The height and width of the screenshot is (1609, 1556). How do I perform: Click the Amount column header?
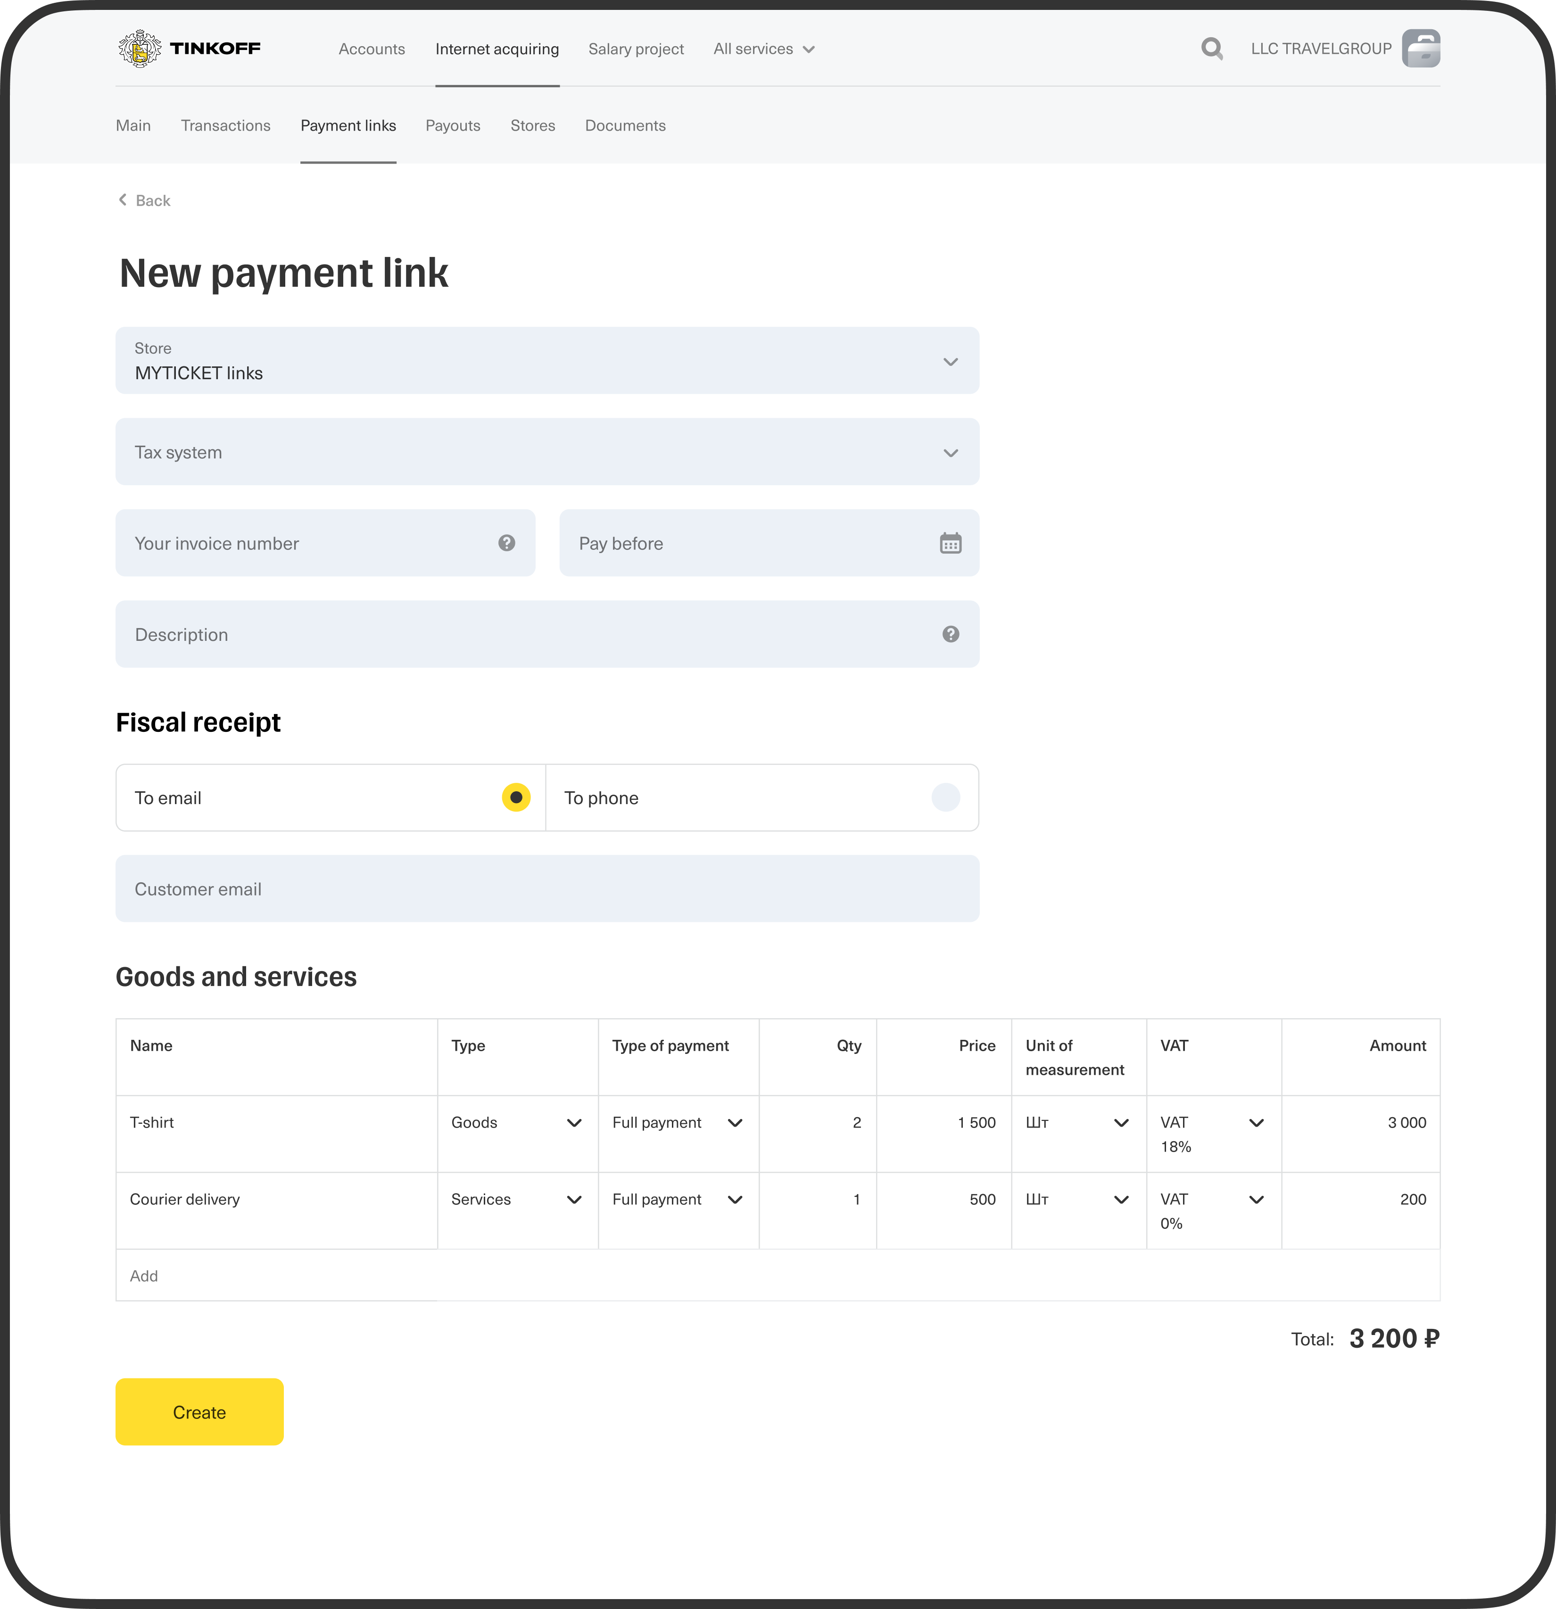1398,1045
